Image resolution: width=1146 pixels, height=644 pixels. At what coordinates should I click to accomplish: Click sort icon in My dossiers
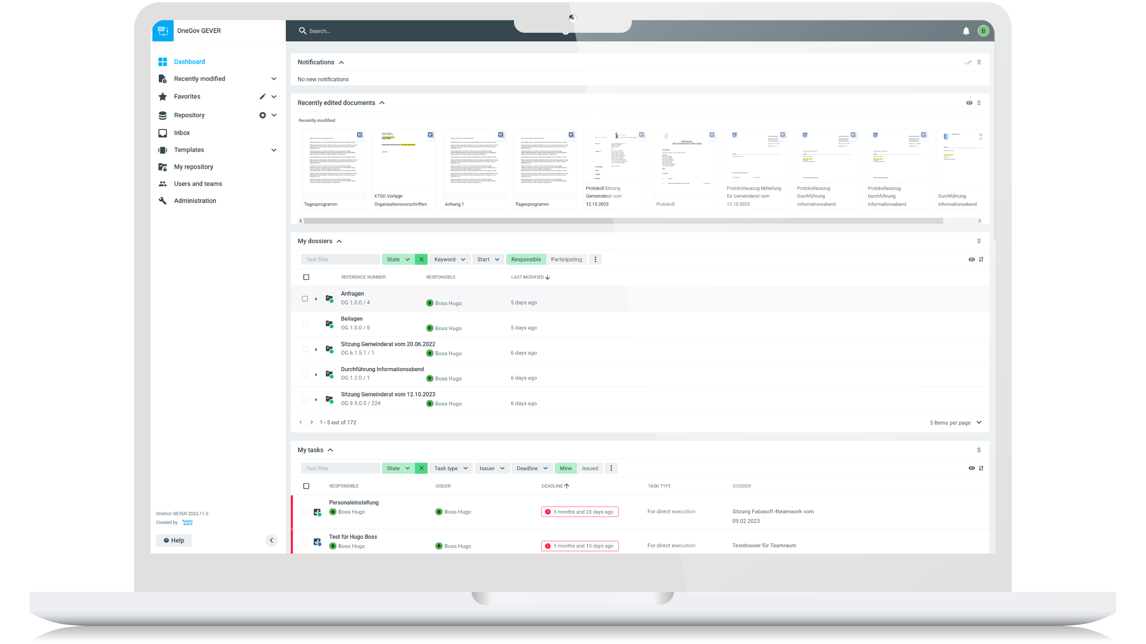981,259
